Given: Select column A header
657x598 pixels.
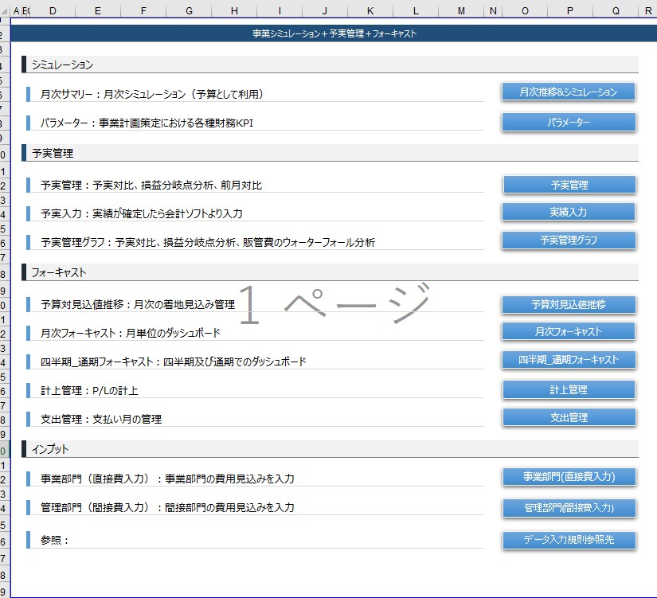Looking at the screenshot, I should click(16, 11).
